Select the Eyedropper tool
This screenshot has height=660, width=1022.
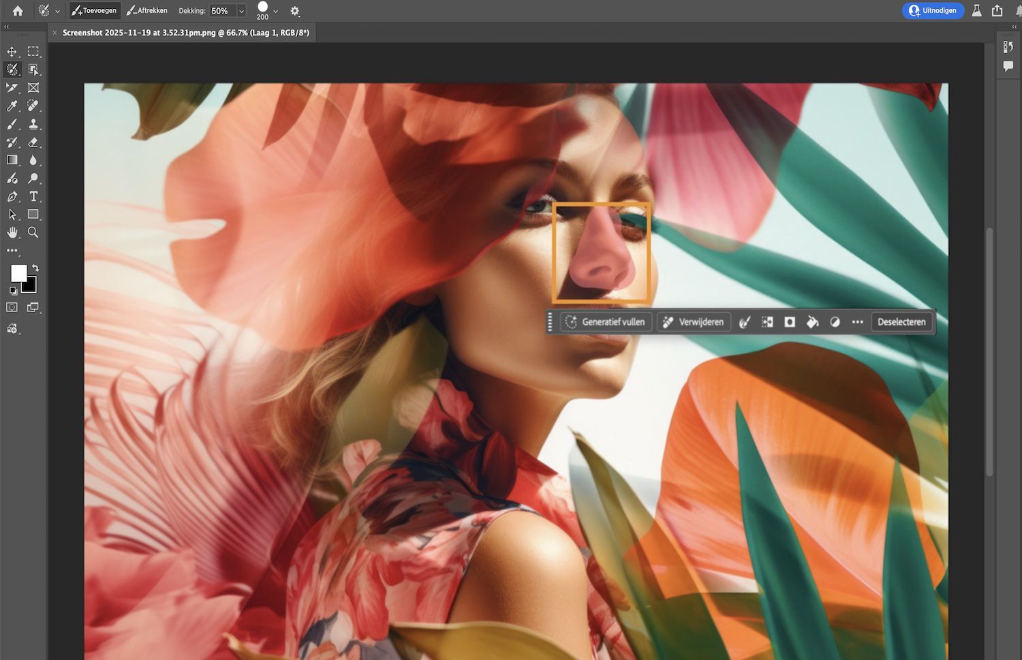click(x=12, y=106)
